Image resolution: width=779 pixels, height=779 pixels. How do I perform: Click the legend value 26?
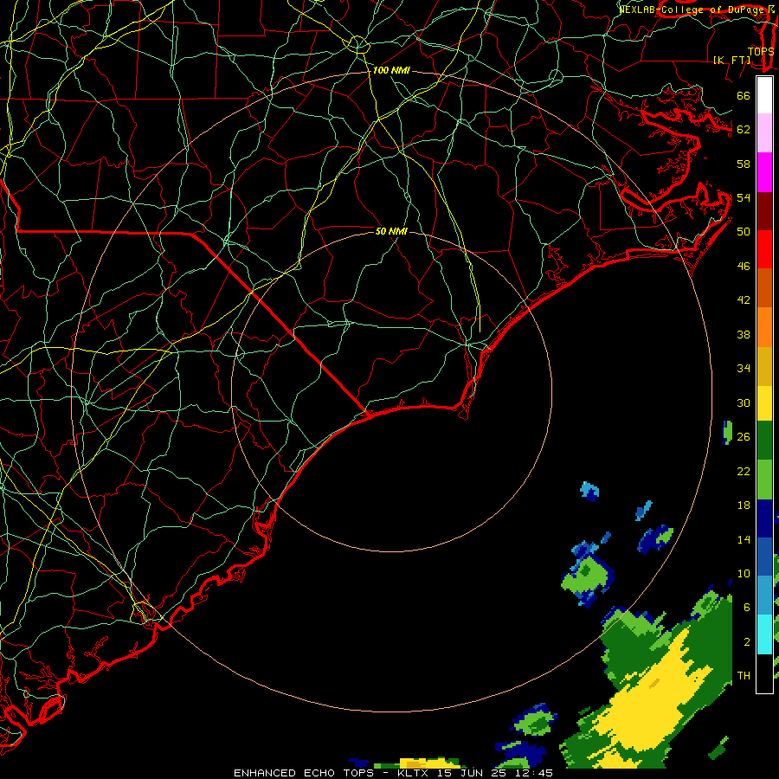point(744,437)
